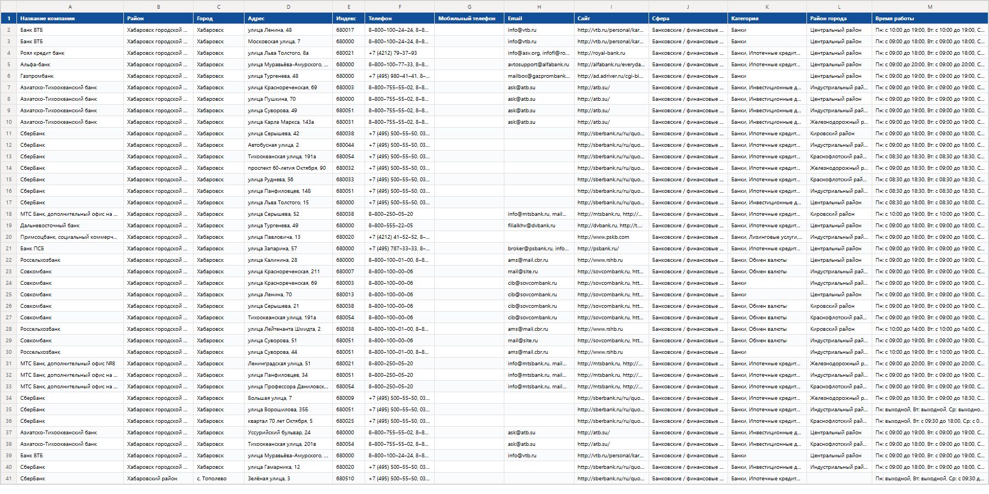Click postal index cell '680510'
989x494 pixels.
[349, 479]
